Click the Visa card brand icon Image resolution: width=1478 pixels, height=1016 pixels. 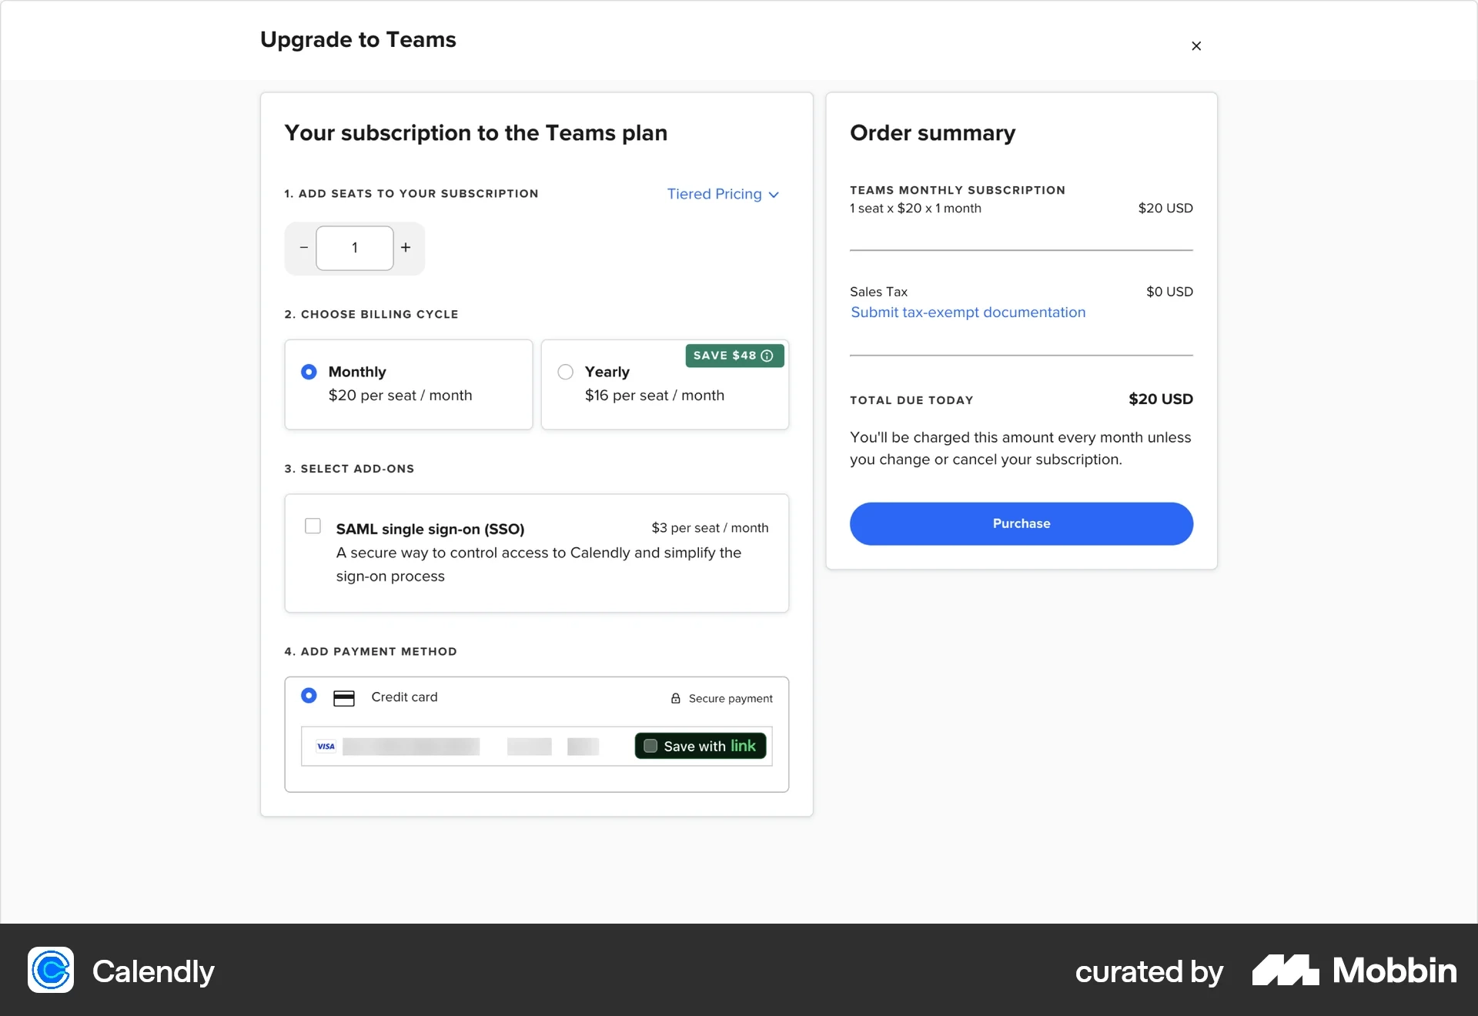tap(326, 747)
